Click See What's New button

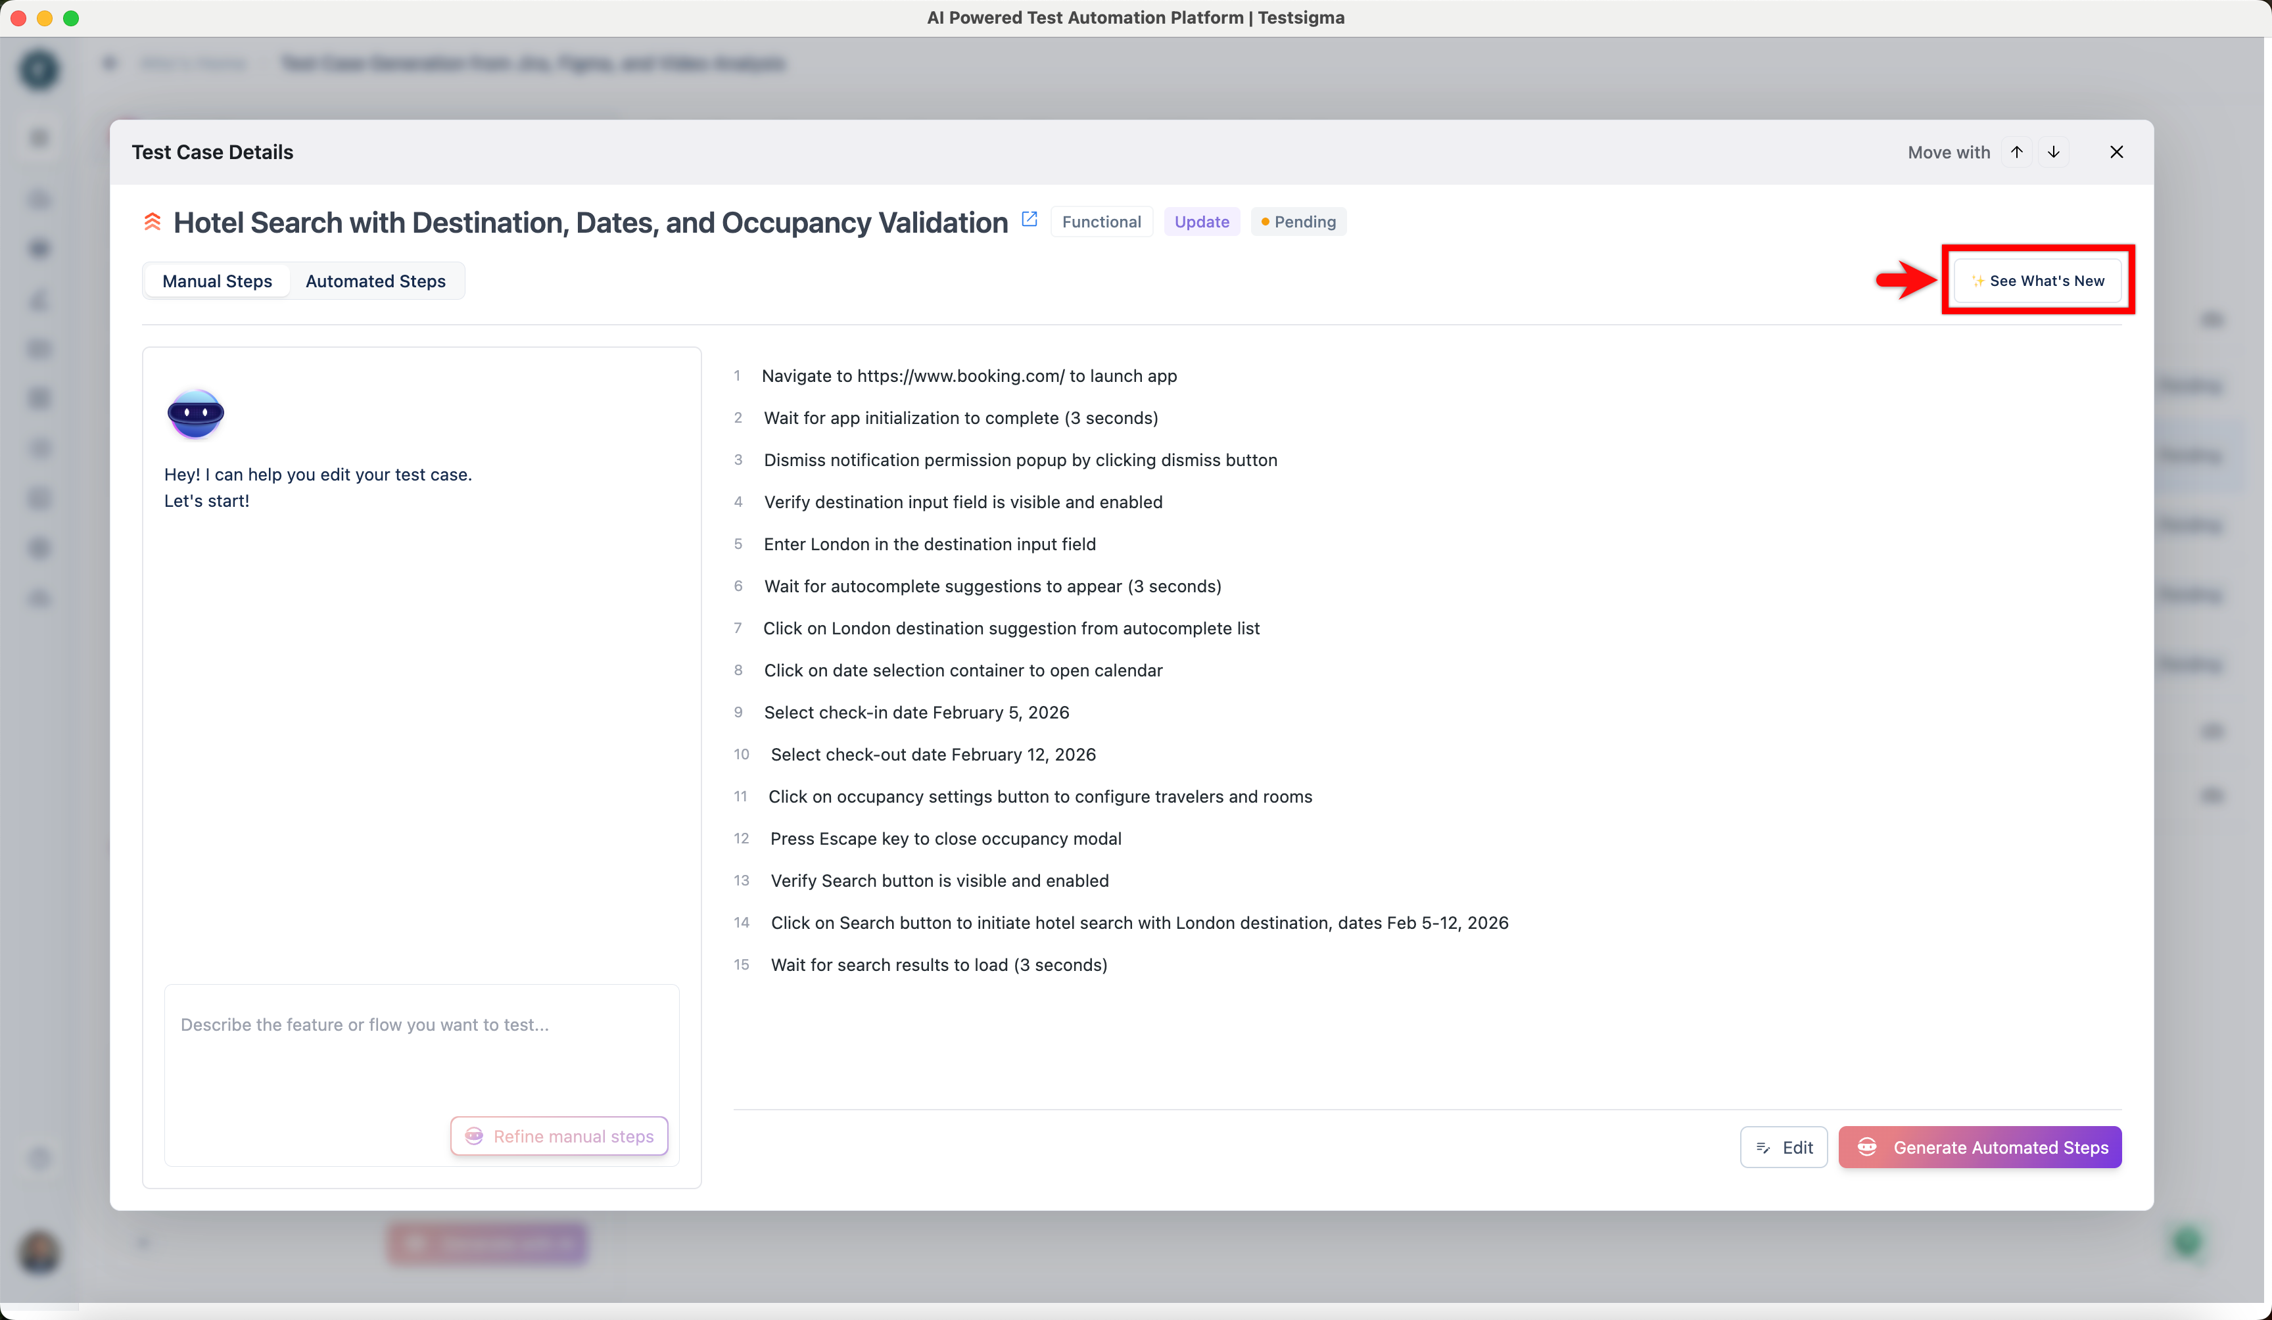[x=2037, y=281]
